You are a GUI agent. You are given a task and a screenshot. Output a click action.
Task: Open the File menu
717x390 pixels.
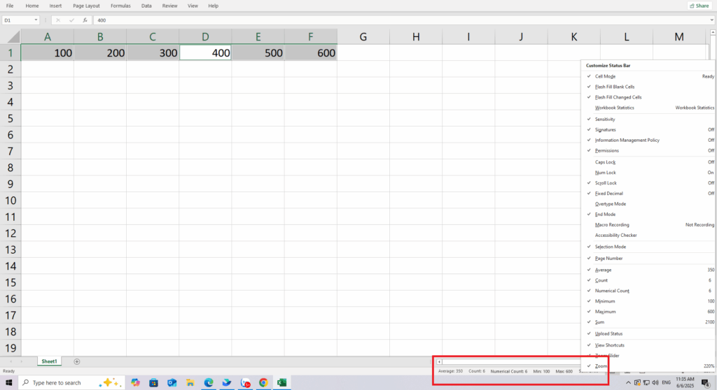(x=10, y=6)
